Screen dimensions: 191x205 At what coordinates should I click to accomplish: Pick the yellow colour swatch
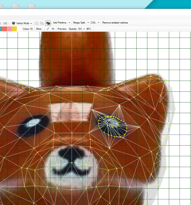pyautogui.click(x=14, y=29)
